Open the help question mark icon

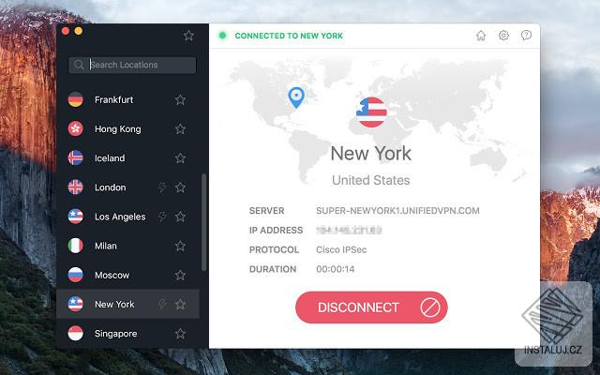[x=526, y=36]
